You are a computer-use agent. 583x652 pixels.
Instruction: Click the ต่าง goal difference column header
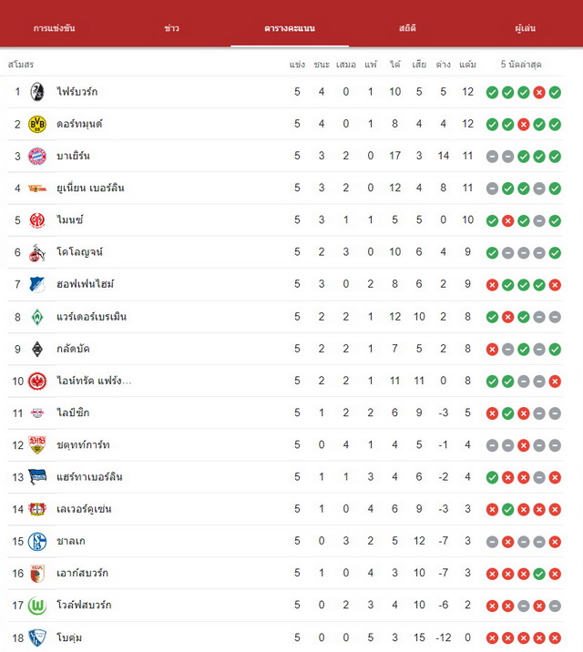(x=444, y=65)
